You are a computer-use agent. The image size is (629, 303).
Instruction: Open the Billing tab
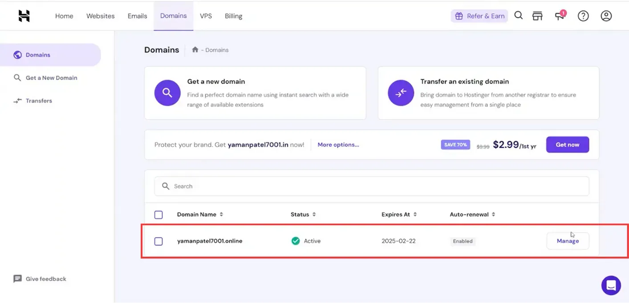(234, 16)
